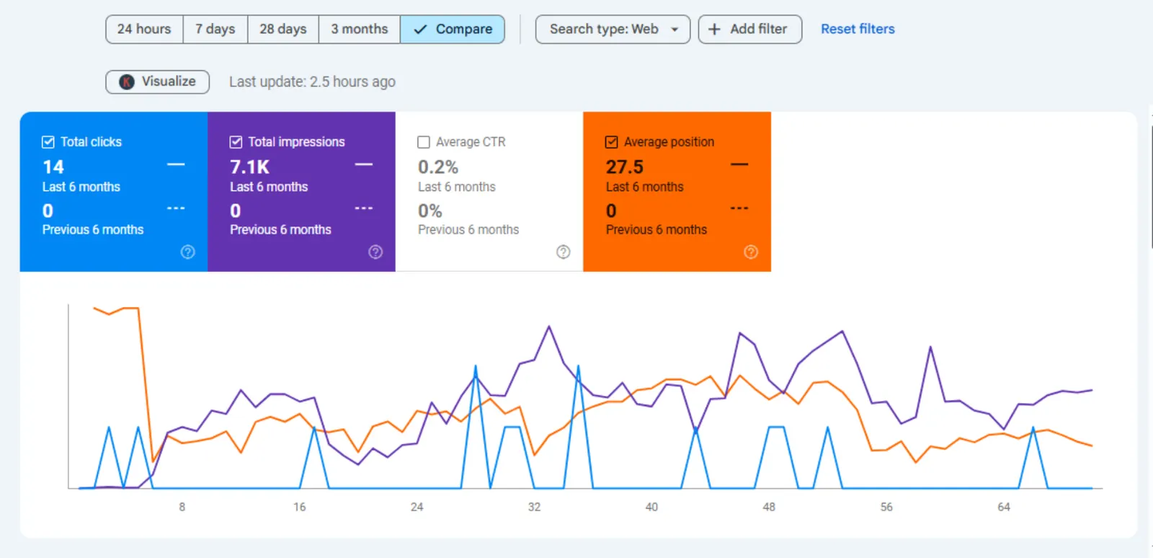Image resolution: width=1153 pixels, height=558 pixels.
Task: Uncheck the Average position checkbox
Action: [x=612, y=142]
